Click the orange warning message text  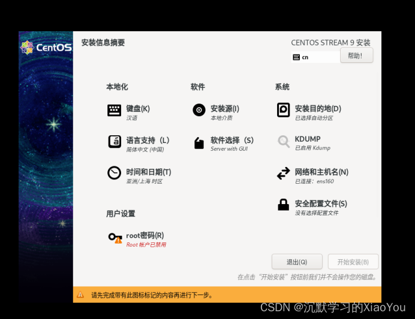pos(152,295)
